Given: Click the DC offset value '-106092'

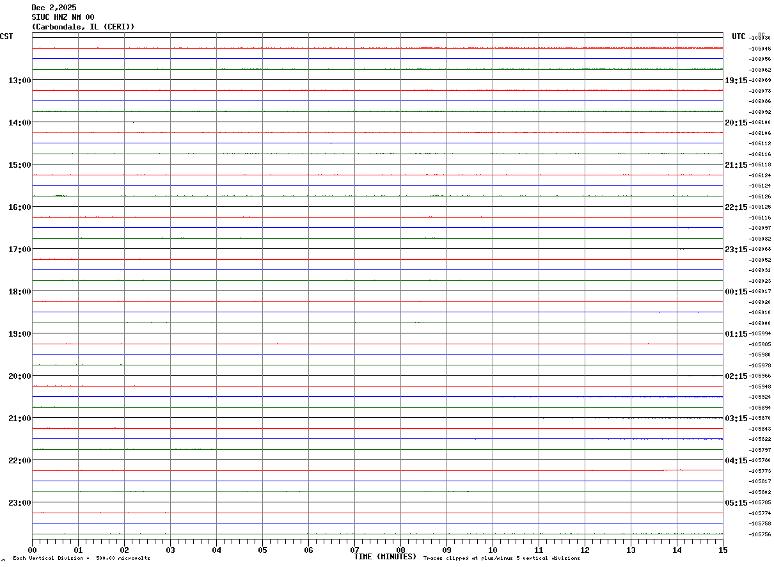Looking at the screenshot, I should [759, 112].
